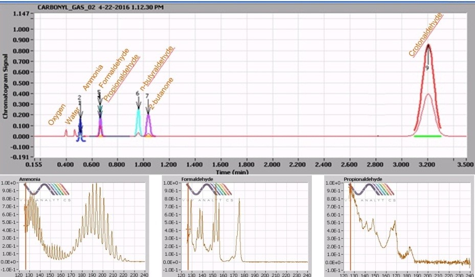Select the Formaldehyde peak label in chromatogram

[114, 68]
